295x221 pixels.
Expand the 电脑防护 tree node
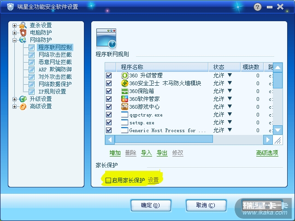point(14,33)
